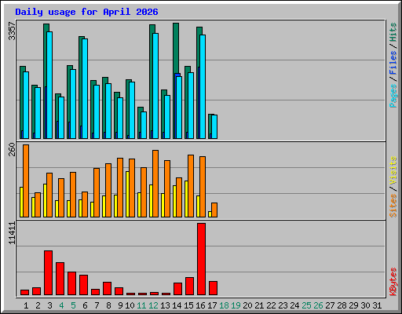The width and height of the screenshot is (402, 314).
Task: Select the red KBytes bar for day 6
Action: point(83,285)
